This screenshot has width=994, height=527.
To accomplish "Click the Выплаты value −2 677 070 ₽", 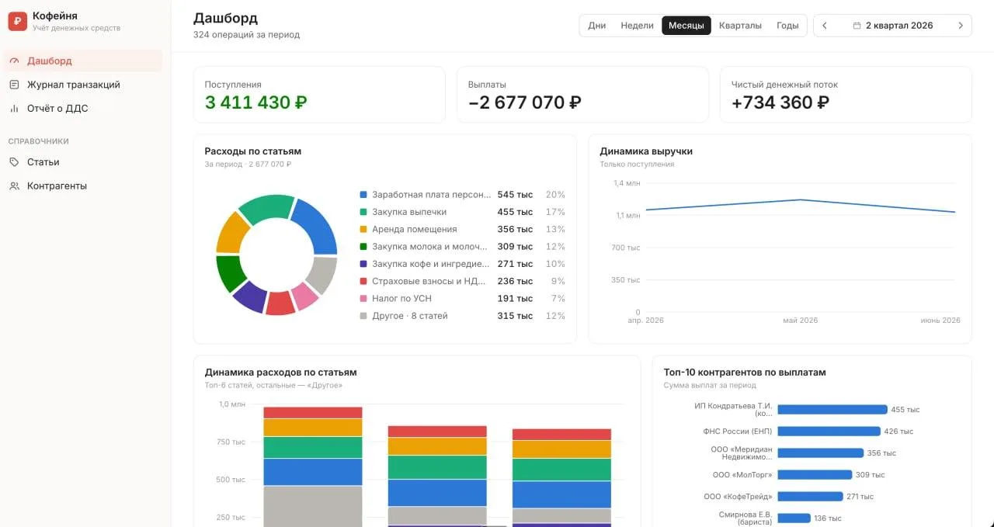I will coord(525,102).
